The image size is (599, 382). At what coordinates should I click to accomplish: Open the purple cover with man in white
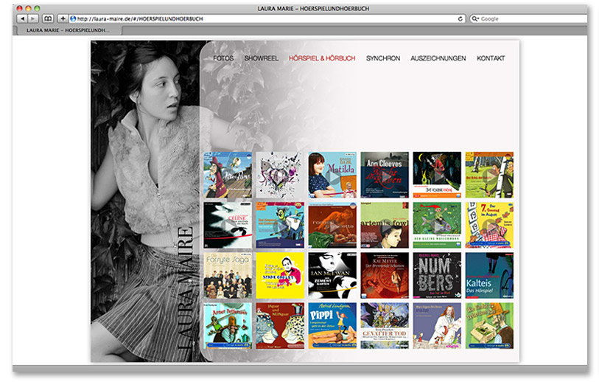437,326
